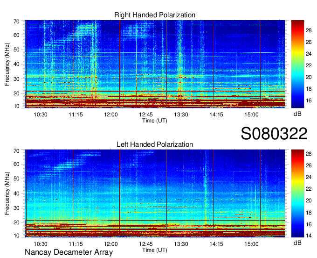Click the "22" value on right-handed colorbar

(x=309, y=65)
